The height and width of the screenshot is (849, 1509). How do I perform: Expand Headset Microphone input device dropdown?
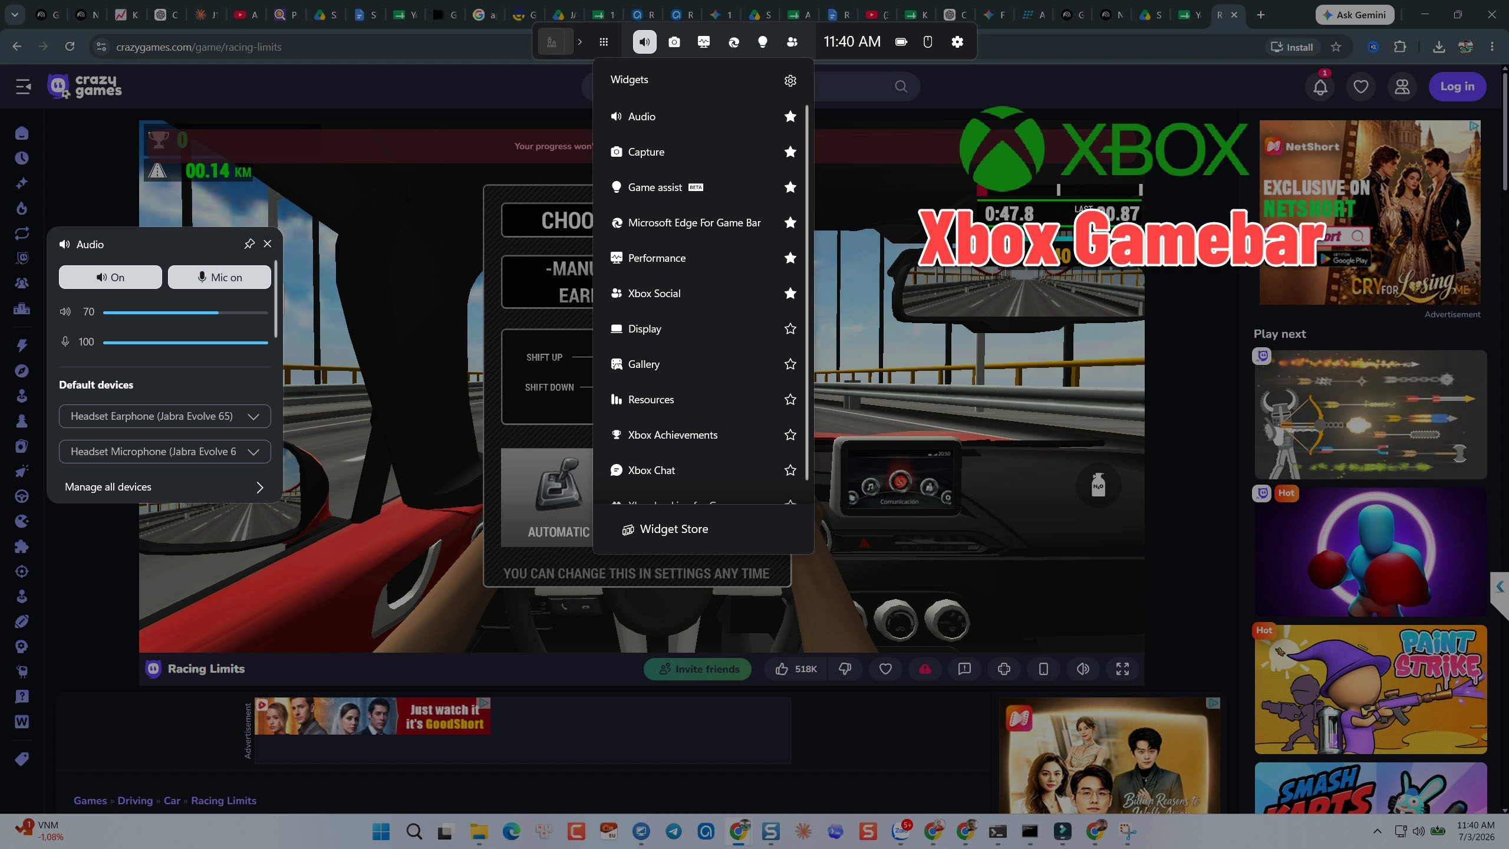click(165, 452)
